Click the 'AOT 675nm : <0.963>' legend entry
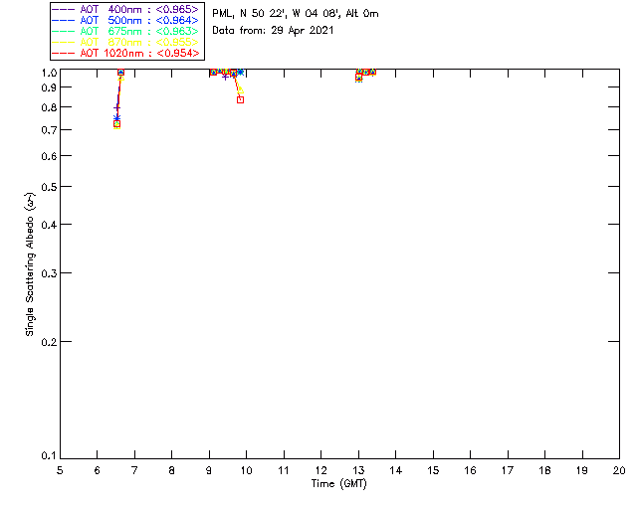The height and width of the screenshot is (509, 637). (126, 31)
